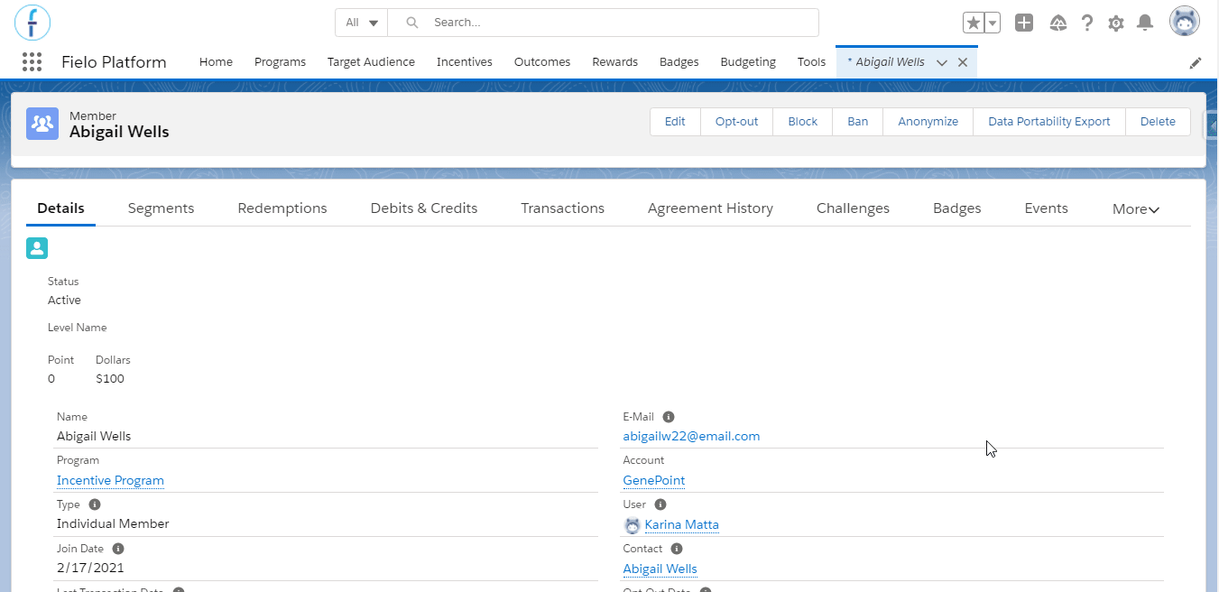
Task: Click the Individual Member type value
Action: click(113, 524)
